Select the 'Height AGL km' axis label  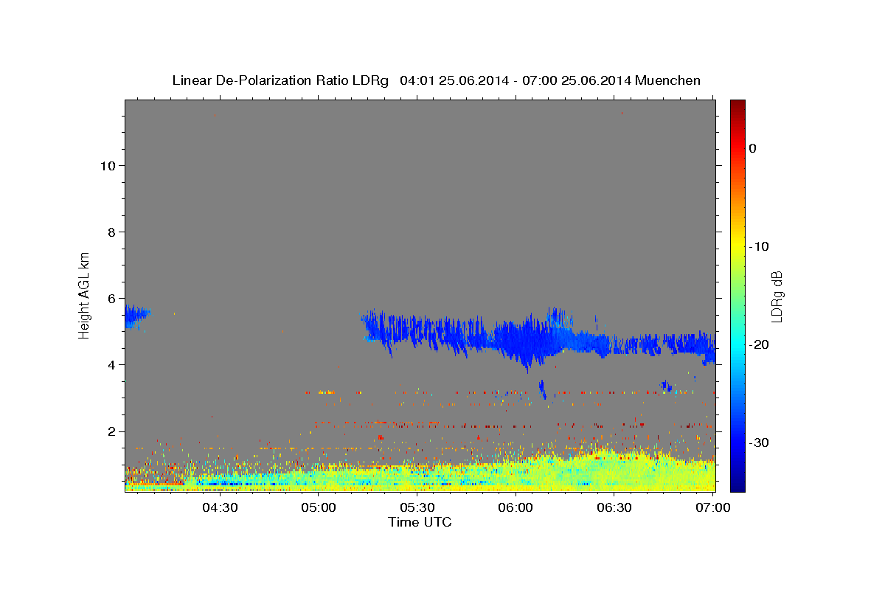click(x=85, y=295)
